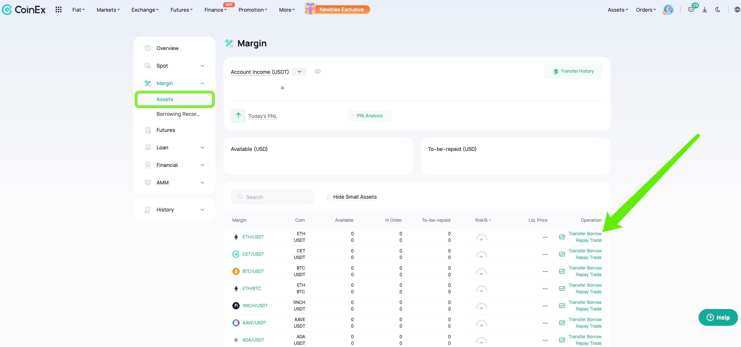
Task: Click the 1INCH coin logo icon
Action: 236,306
